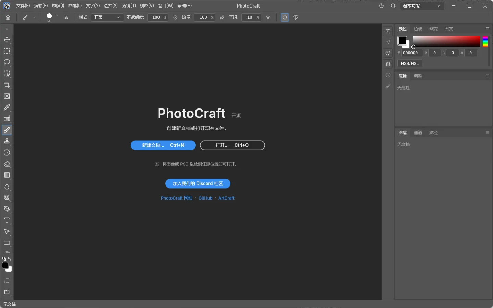Open the 图层 panel options menu

[x=488, y=133]
